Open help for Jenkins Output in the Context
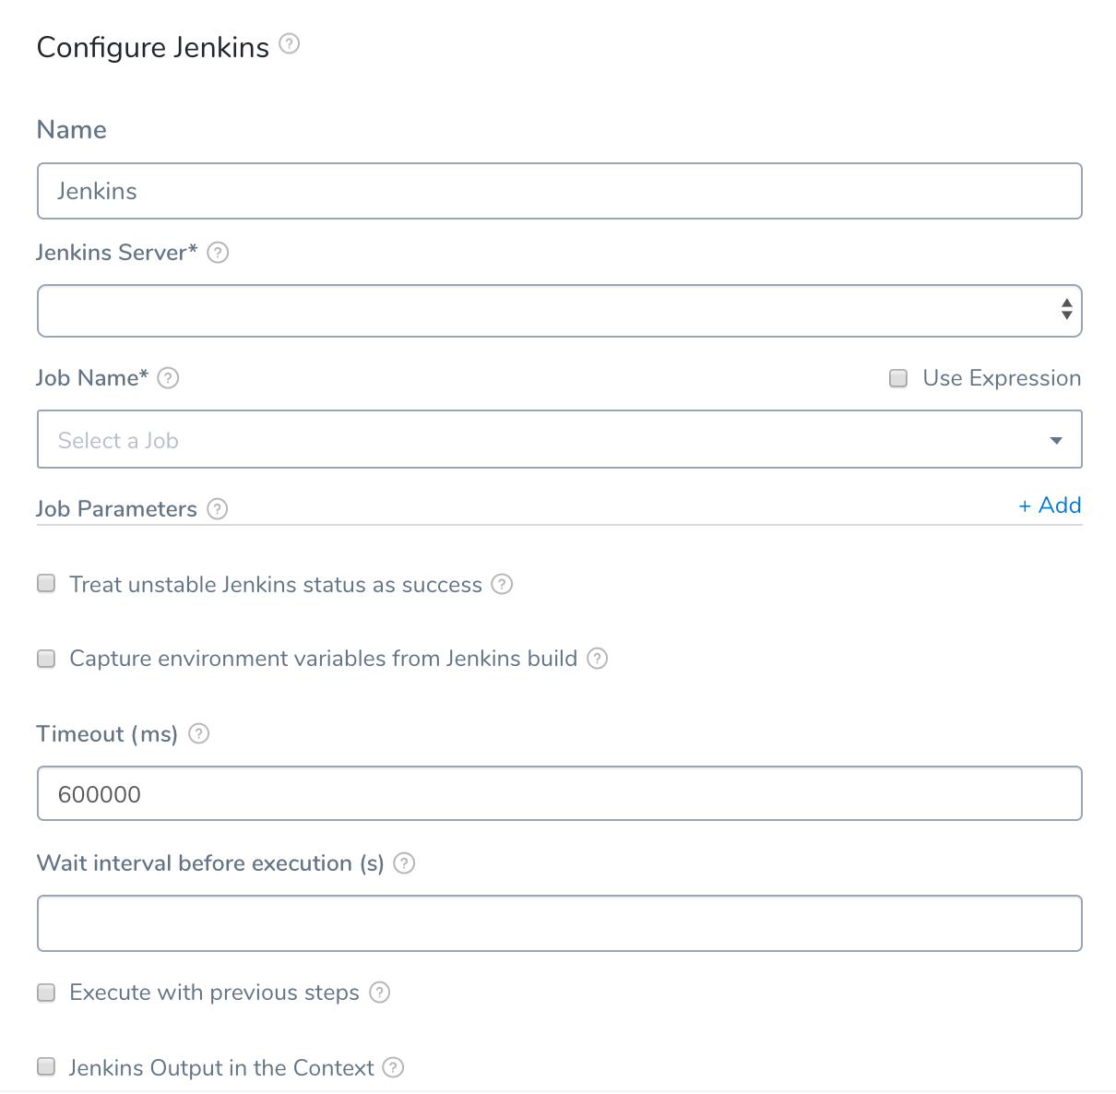The height and width of the screenshot is (1094, 1116). (394, 1067)
